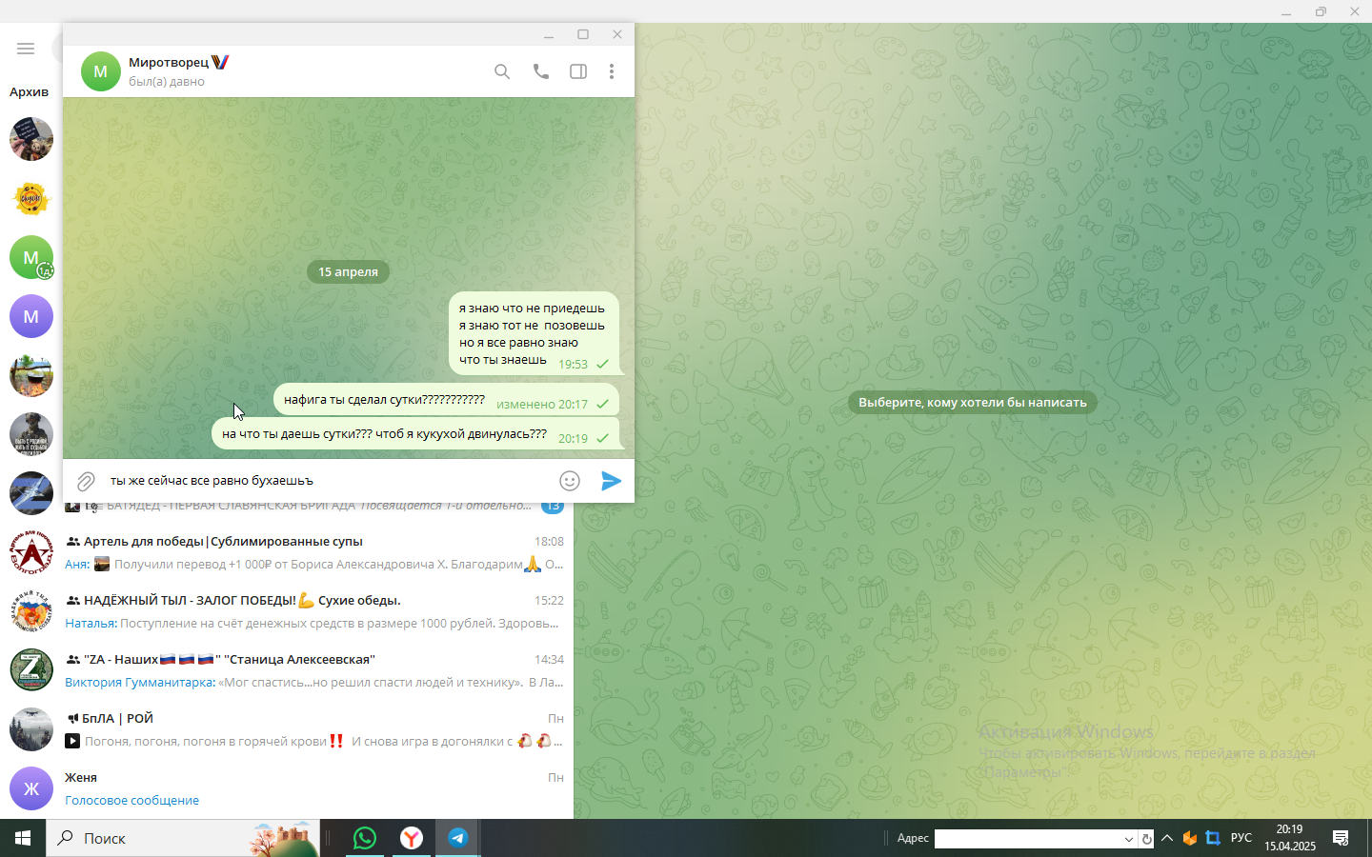Open the chat with the soldier avatar
The height and width of the screenshot is (857, 1372).
[31, 434]
